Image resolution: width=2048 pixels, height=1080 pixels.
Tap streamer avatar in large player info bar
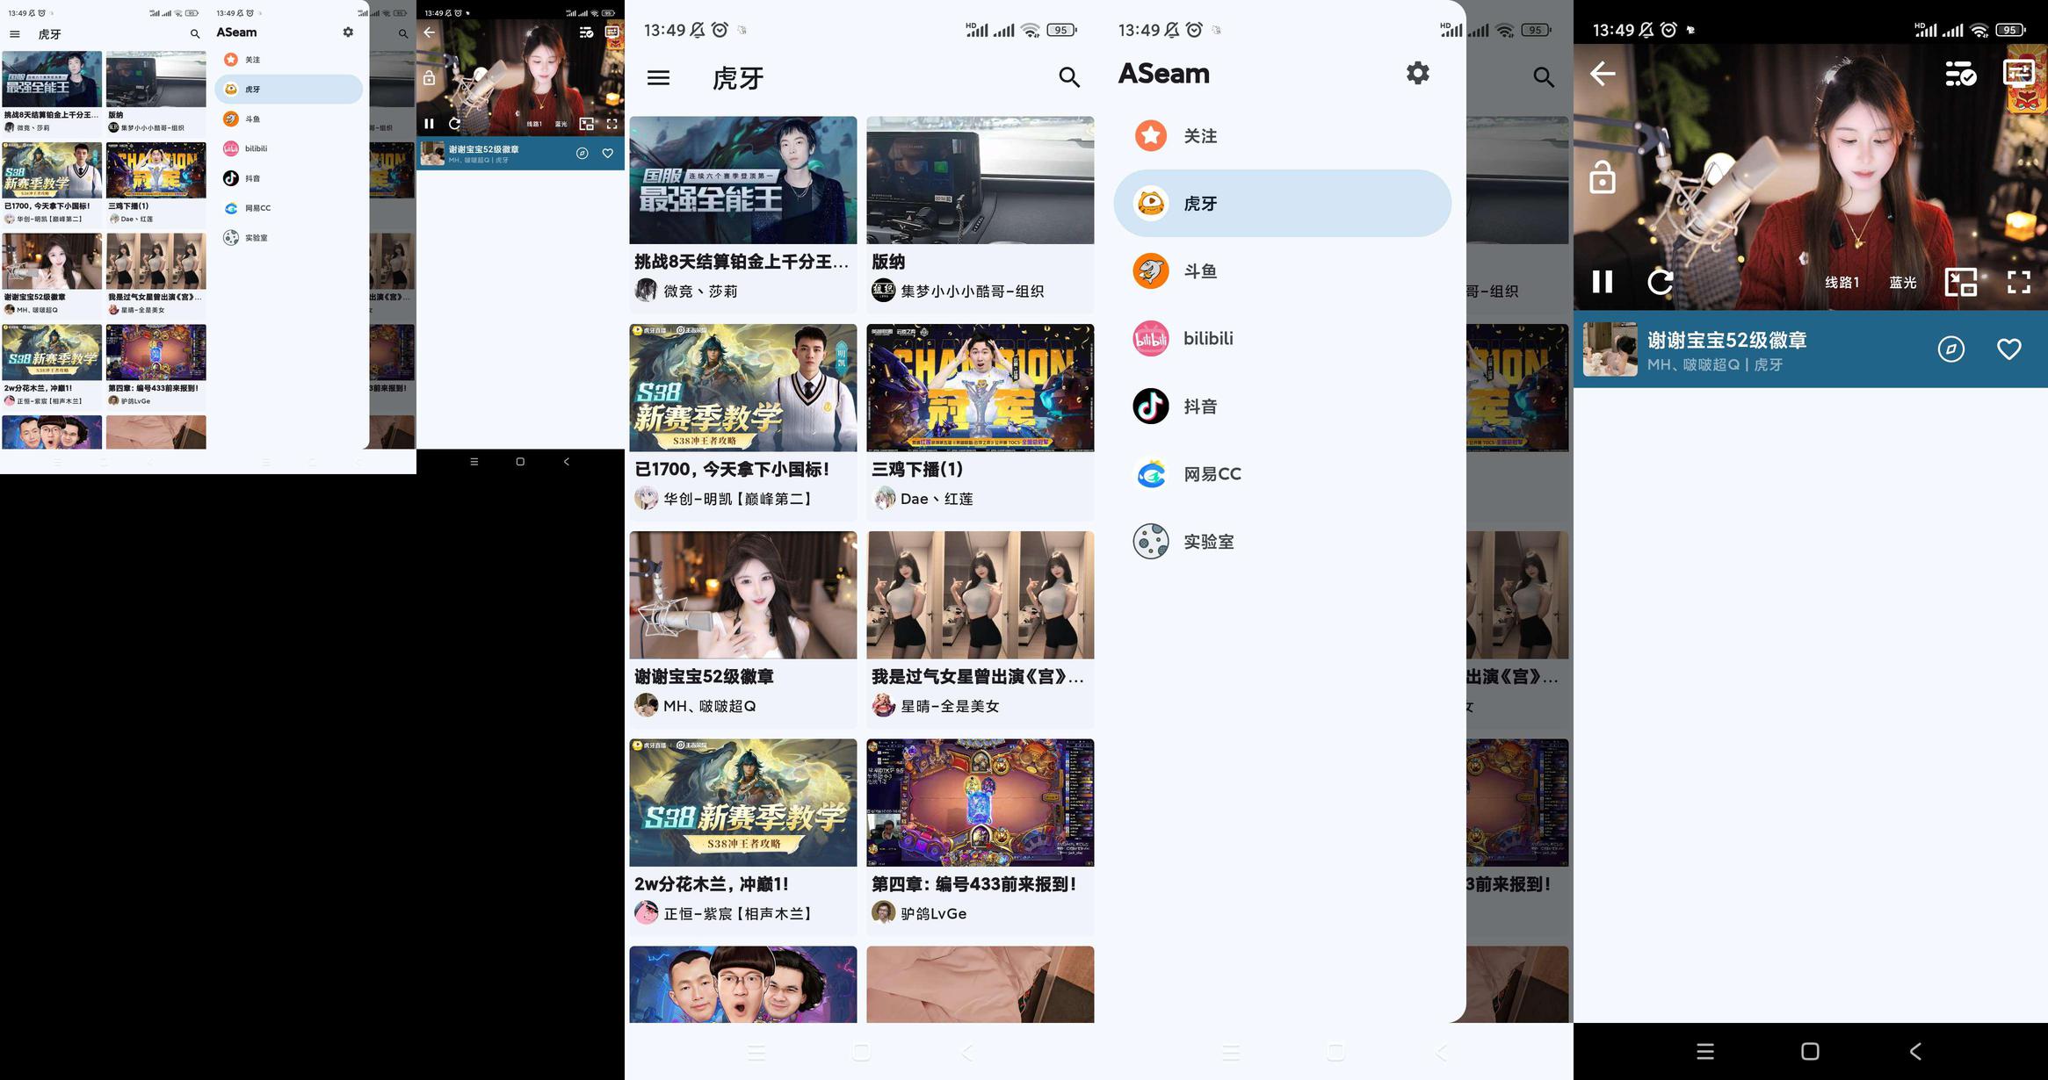pos(1610,349)
